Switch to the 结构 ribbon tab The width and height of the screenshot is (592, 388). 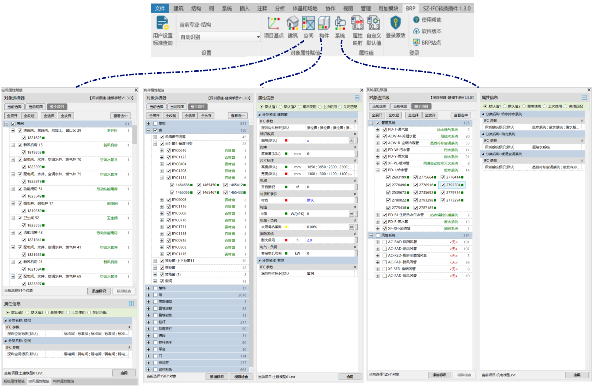196,8
